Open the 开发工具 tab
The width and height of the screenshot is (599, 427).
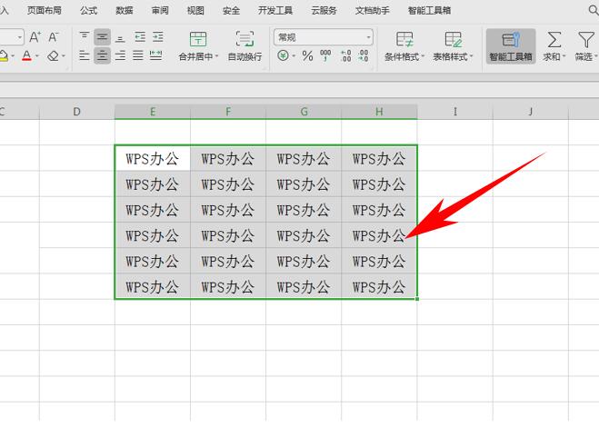pos(275,10)
